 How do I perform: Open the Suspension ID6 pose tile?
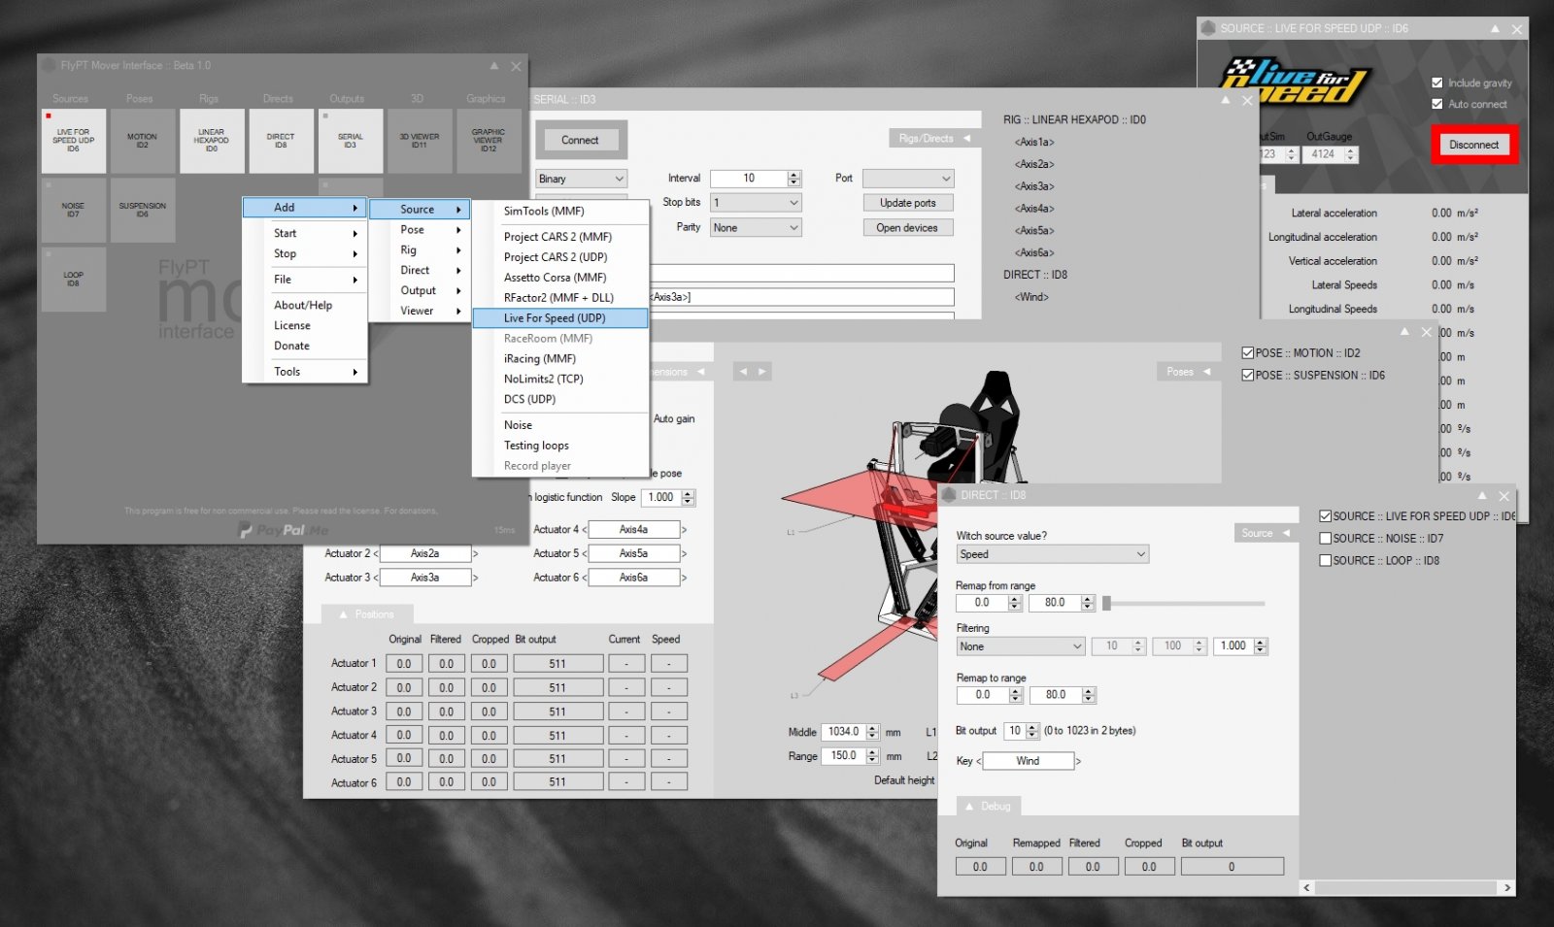143,210
